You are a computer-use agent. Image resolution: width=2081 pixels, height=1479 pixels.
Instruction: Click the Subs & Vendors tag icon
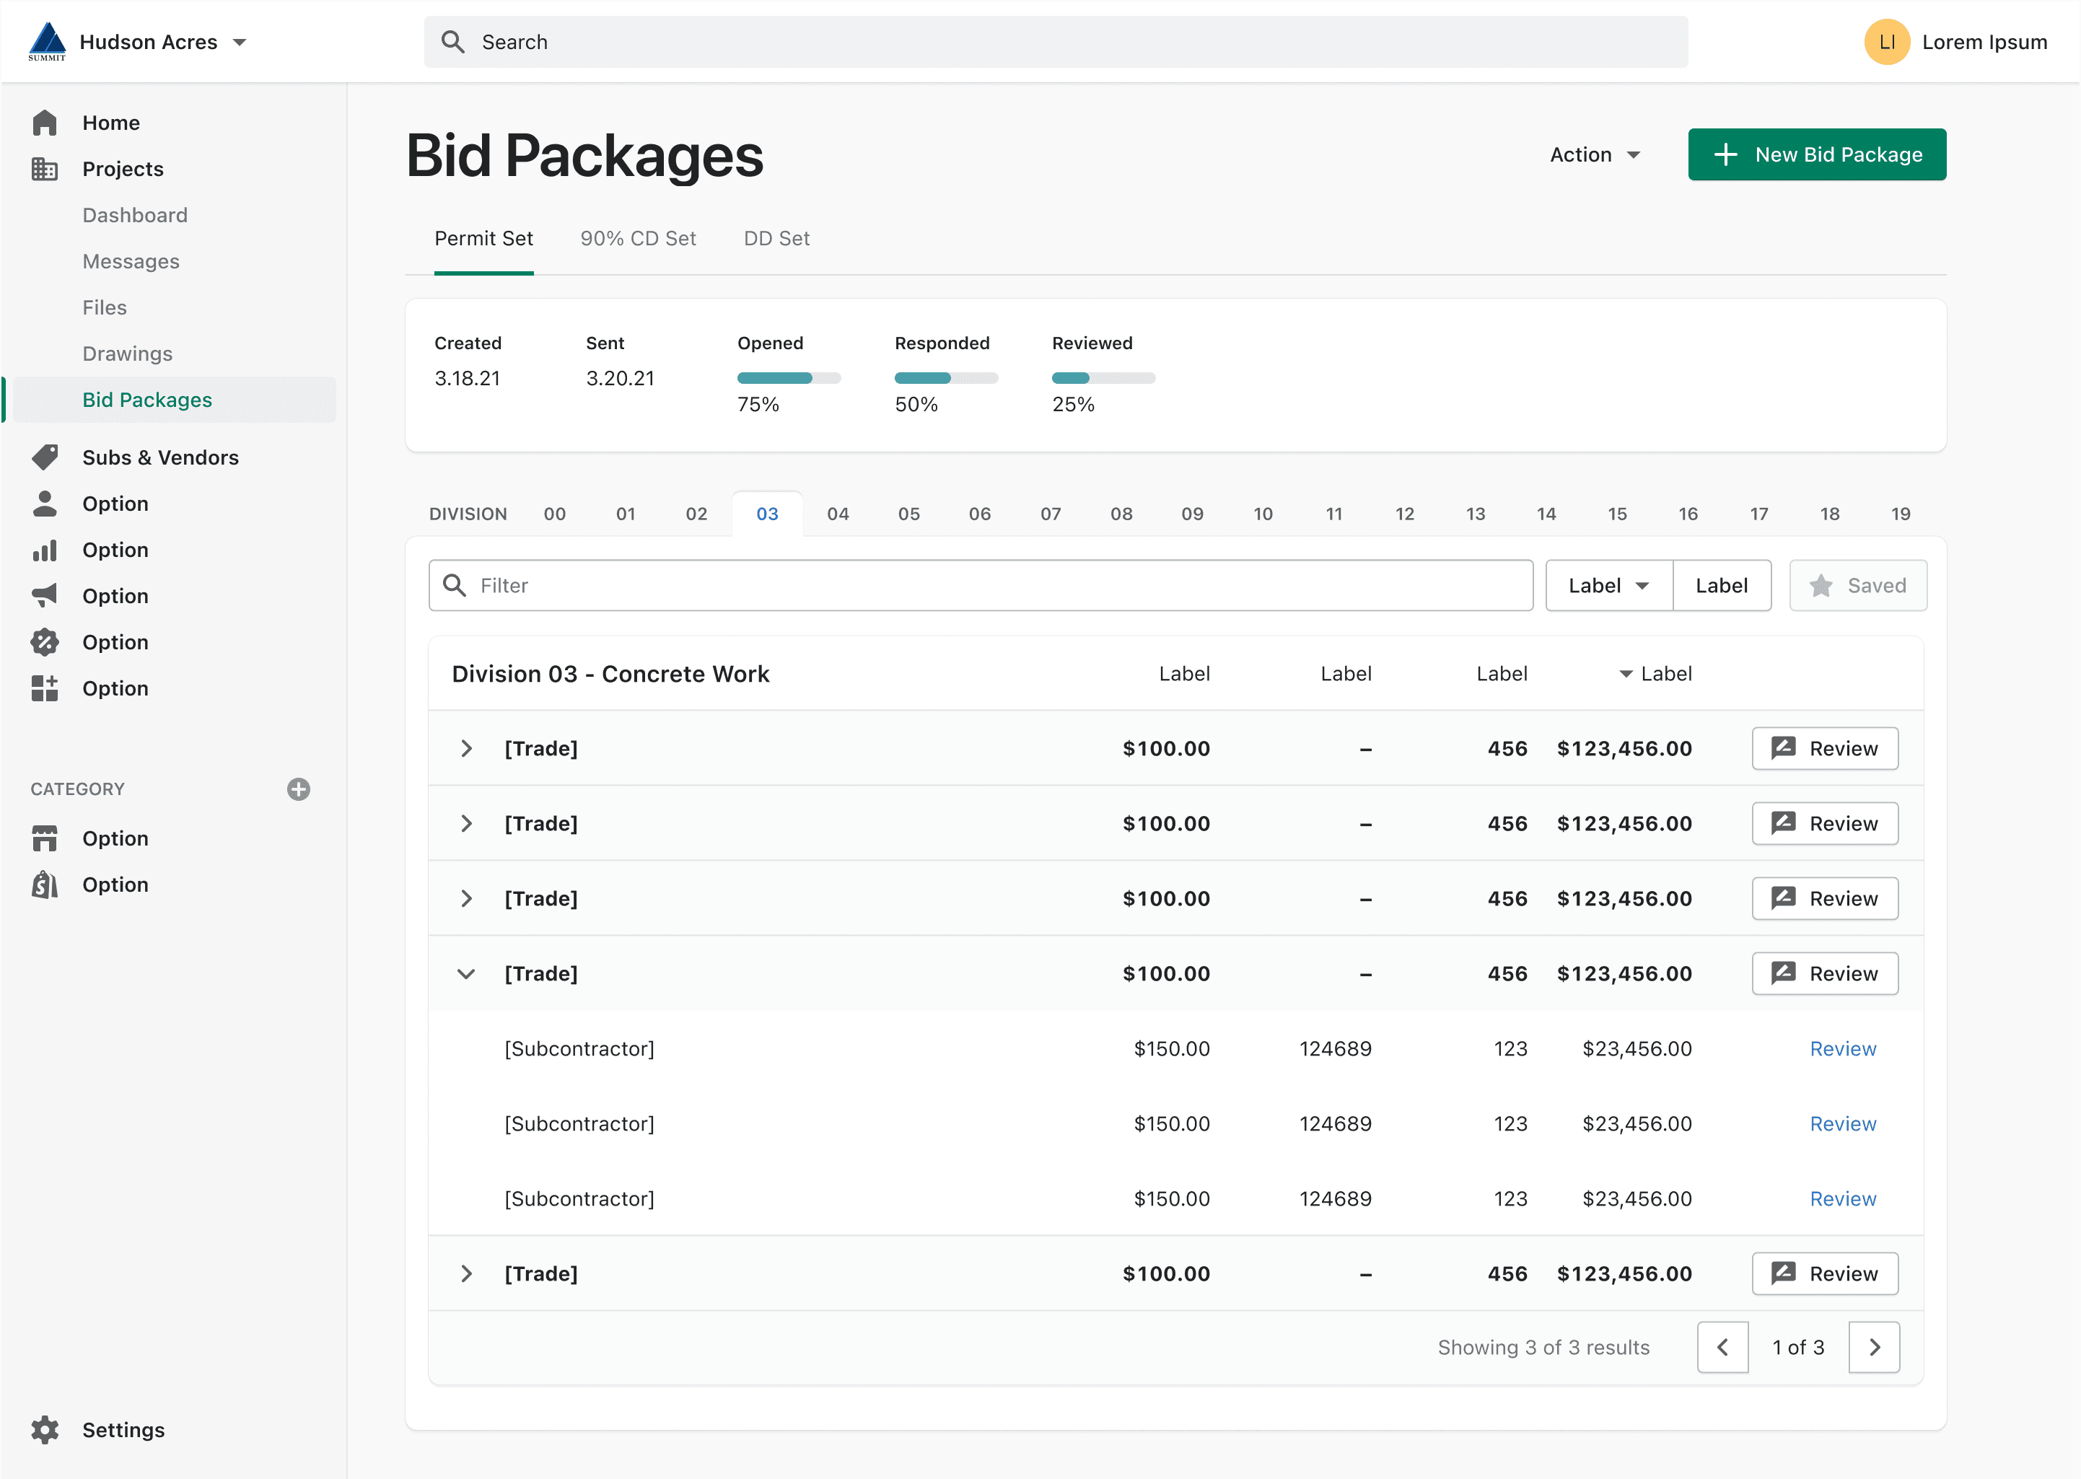click(45, 457)
